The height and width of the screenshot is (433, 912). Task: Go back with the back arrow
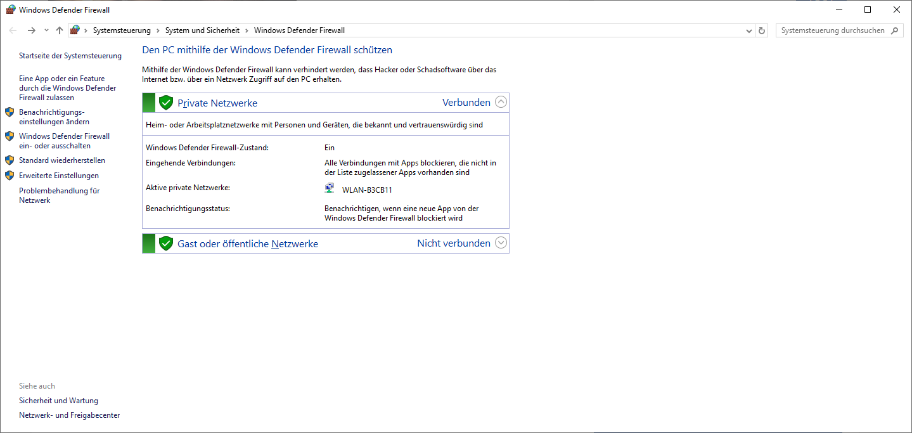(13, 30)
